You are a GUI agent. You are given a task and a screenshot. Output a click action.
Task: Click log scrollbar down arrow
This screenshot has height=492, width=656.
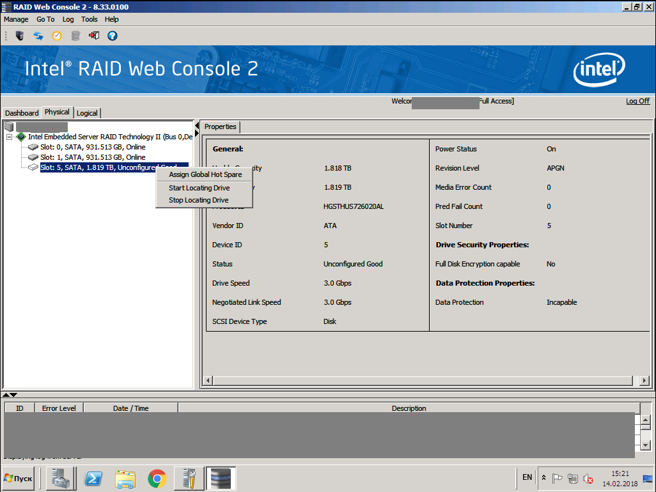tap(646, 445)
